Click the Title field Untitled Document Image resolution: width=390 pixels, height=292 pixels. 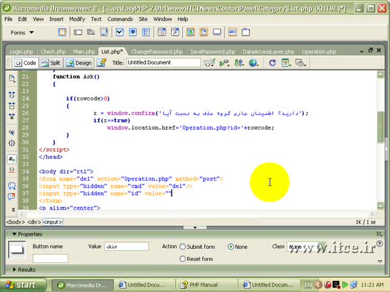click(x=163, y=63)
